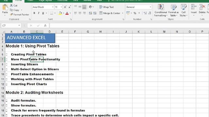Image resolution: width=209 pixels, height=117 pixels.
Task: Toggle Wrap Text
Action: [x=106, y=7]
